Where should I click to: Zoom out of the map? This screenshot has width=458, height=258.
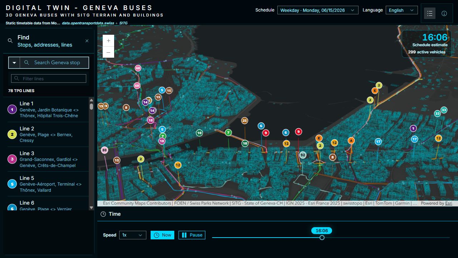108,52
